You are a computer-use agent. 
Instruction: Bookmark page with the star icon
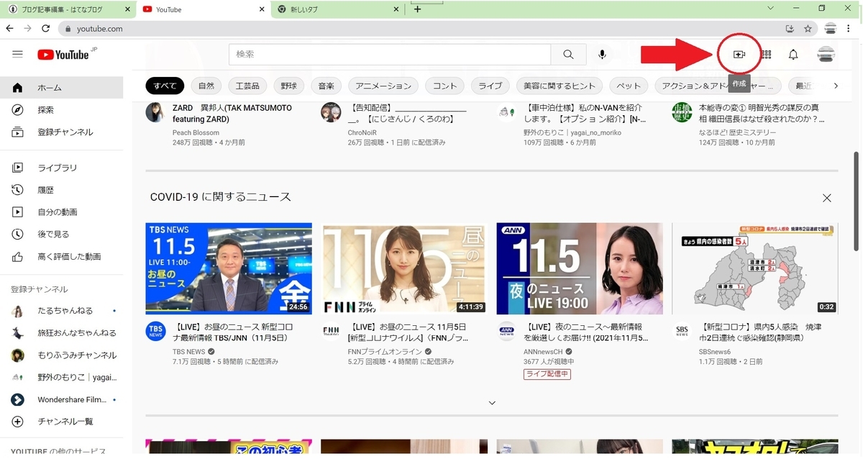808,29
